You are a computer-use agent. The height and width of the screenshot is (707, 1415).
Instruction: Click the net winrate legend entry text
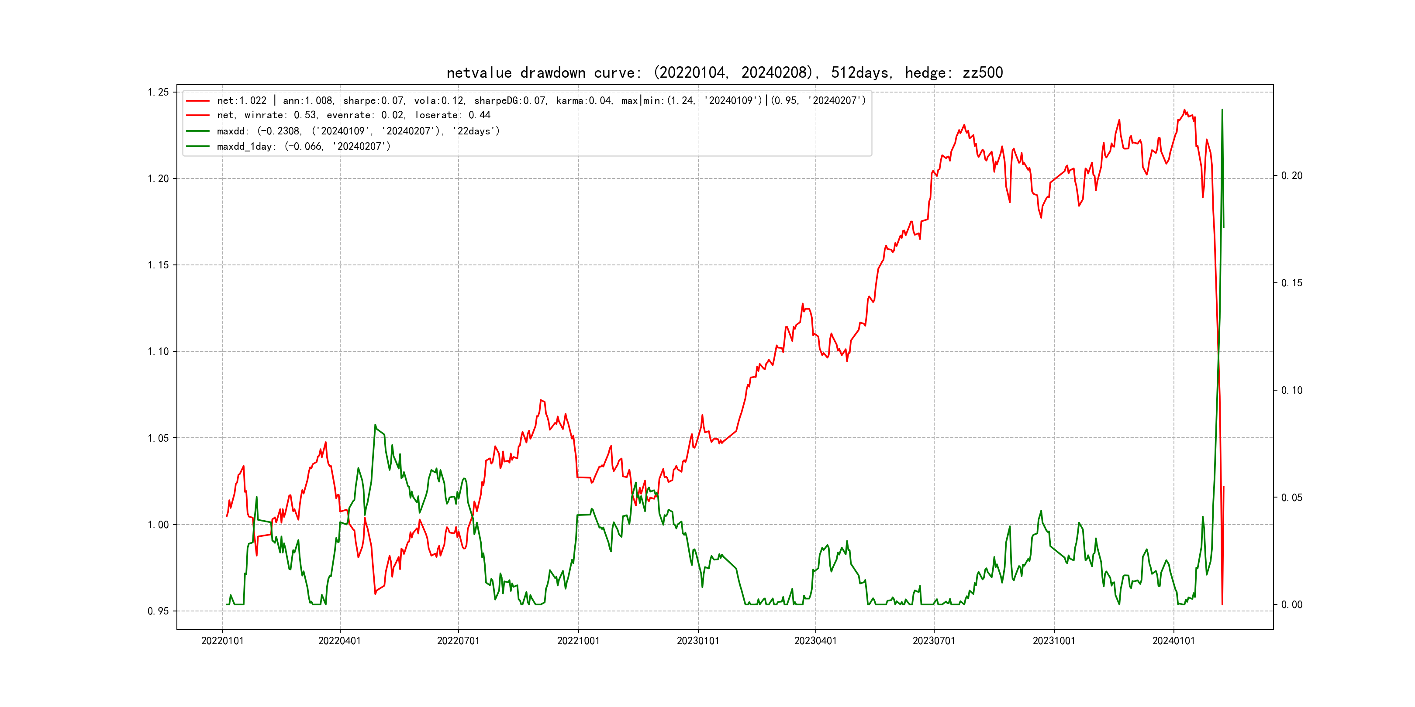(353, 115)
